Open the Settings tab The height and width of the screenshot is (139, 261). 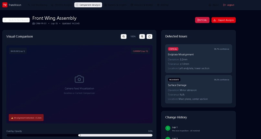click(163, 5)
